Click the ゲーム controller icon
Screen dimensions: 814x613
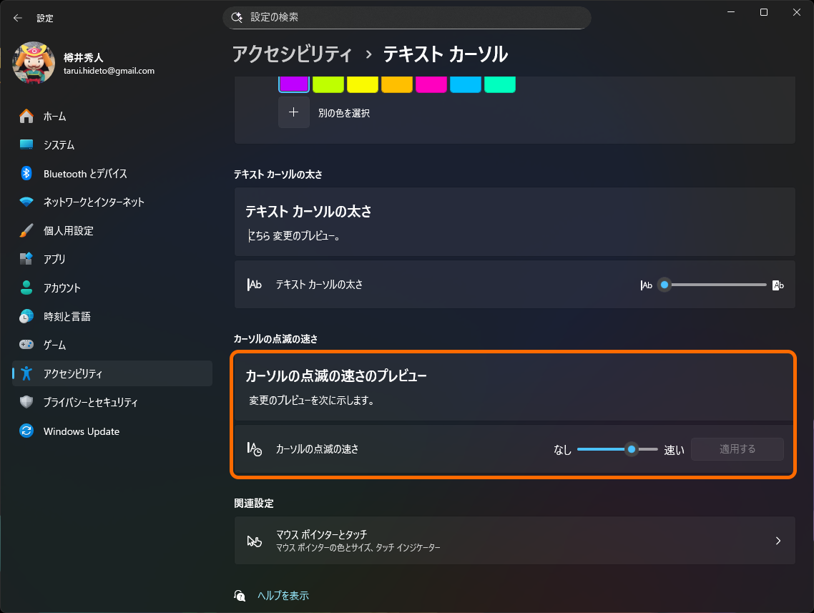[26, 345]
